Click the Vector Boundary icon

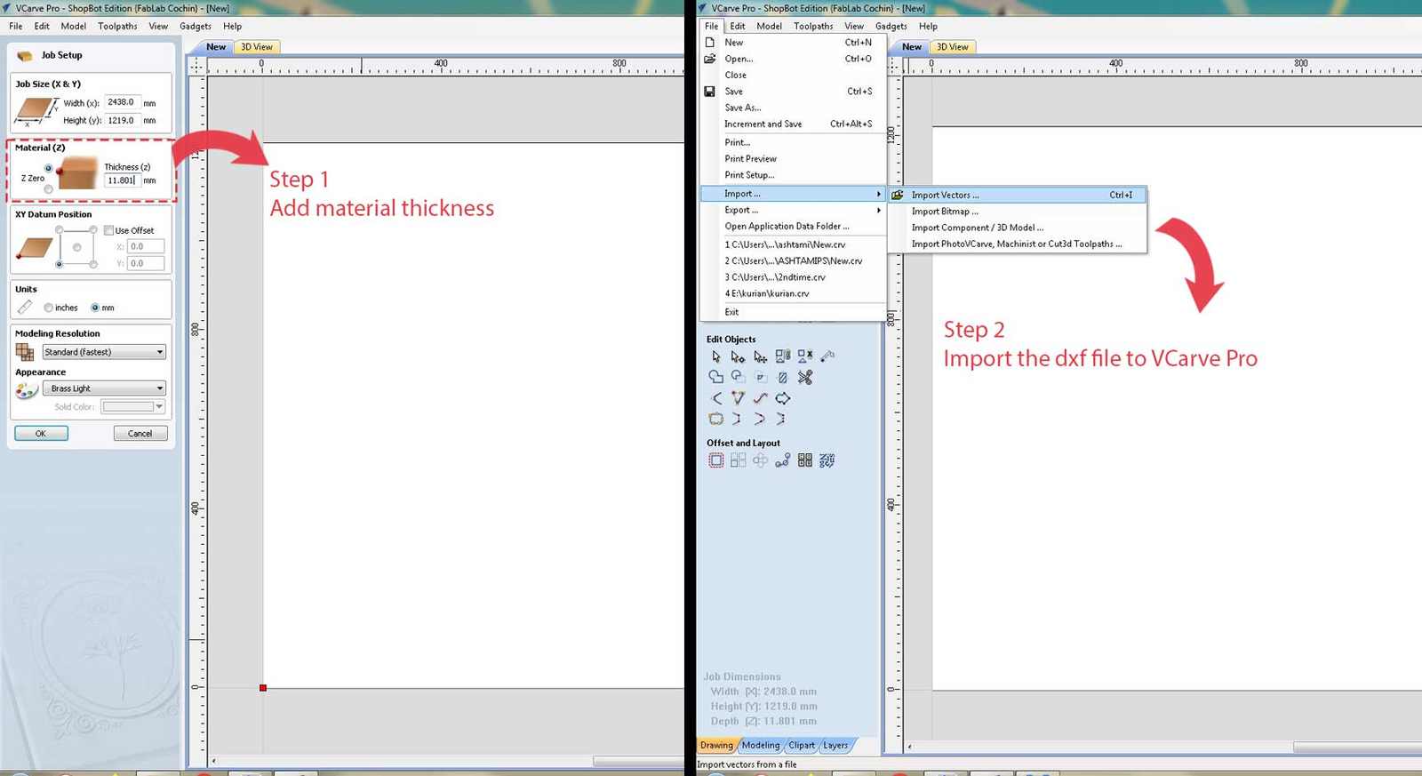(x=716, y=419)
